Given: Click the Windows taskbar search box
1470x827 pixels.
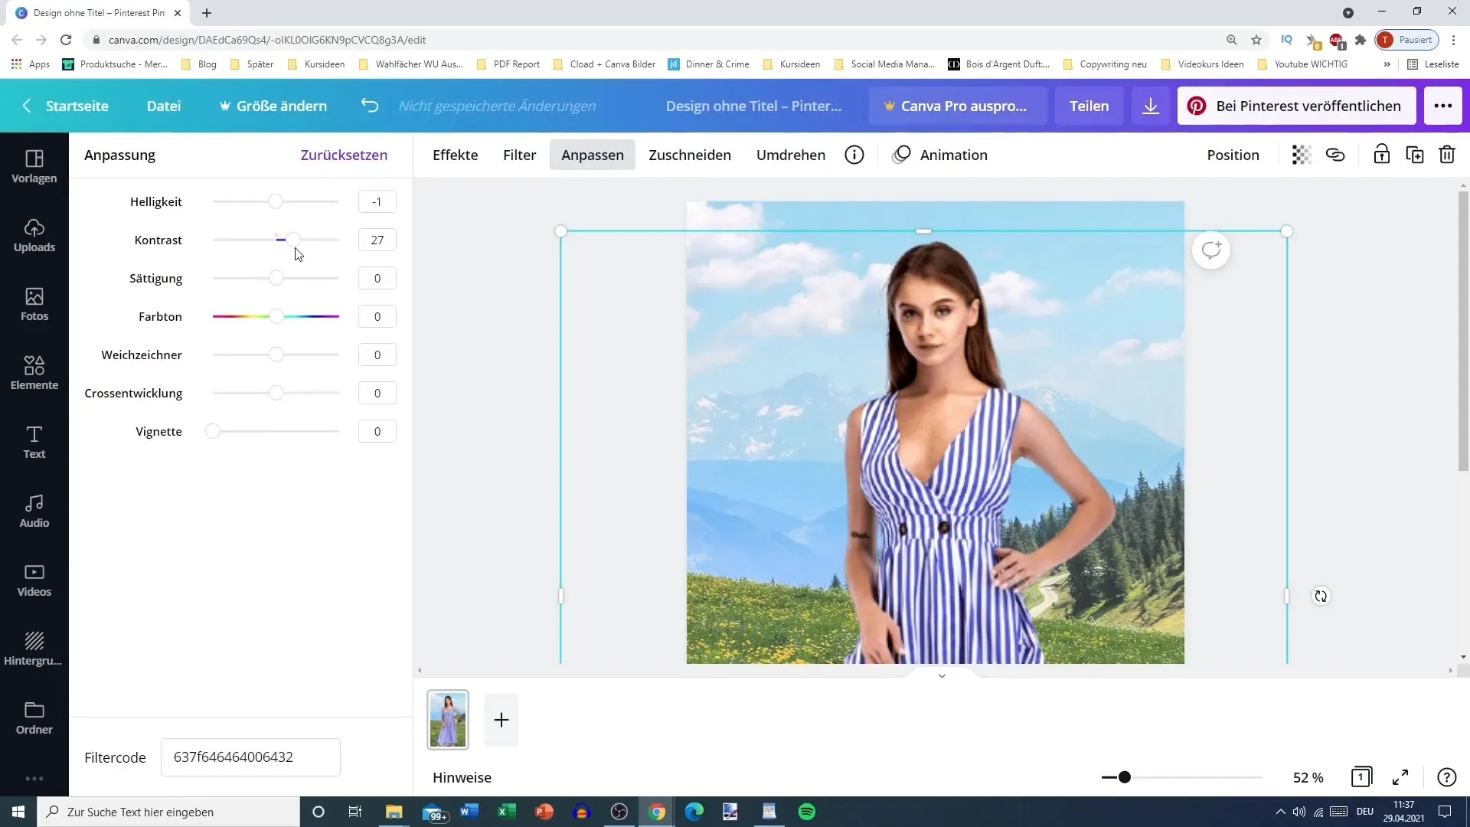Looking at the screenshot, I should pos(168,812).
